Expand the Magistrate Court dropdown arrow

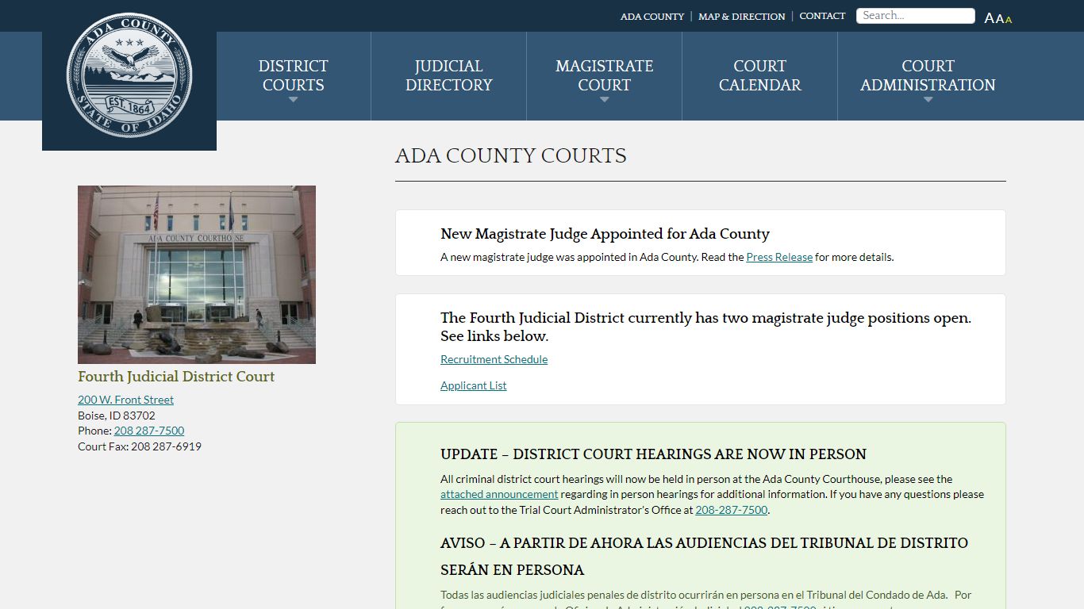(605, 100)
